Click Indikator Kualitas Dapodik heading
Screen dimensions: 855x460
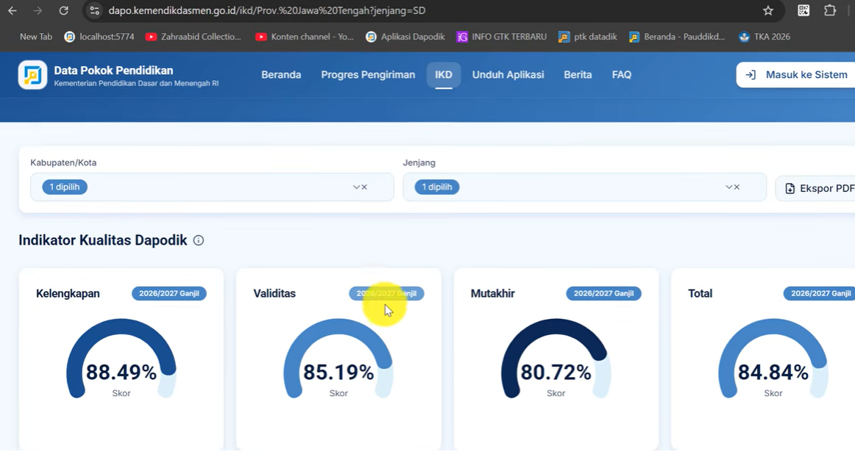(103, 240)
